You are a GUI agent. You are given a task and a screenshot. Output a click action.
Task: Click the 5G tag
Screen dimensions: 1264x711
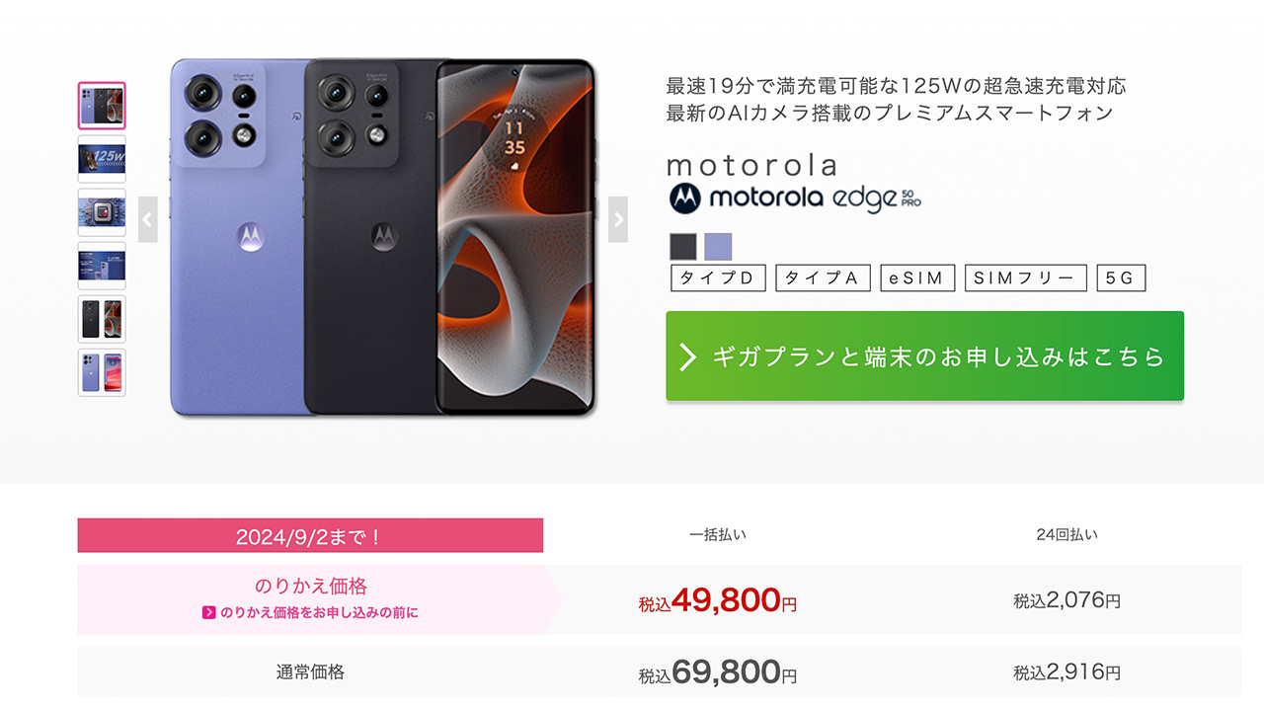[1121, 278]
